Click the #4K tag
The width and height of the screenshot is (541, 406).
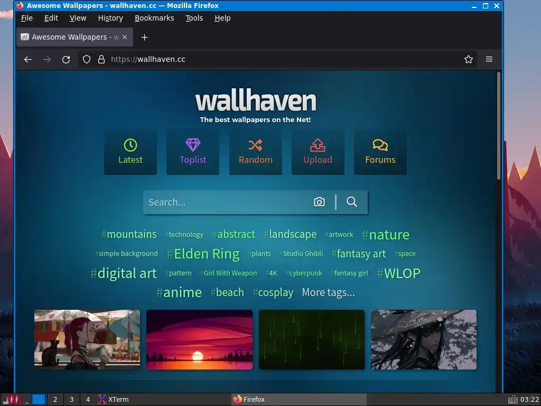272,273
